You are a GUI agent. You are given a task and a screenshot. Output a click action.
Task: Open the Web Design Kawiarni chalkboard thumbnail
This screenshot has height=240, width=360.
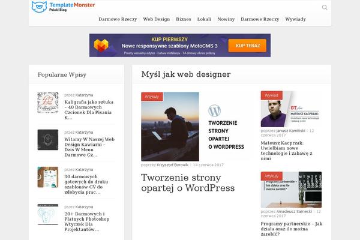(48, 140)
